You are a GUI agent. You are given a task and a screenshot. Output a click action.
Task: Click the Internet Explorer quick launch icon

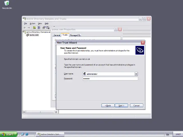coord(27,134)
